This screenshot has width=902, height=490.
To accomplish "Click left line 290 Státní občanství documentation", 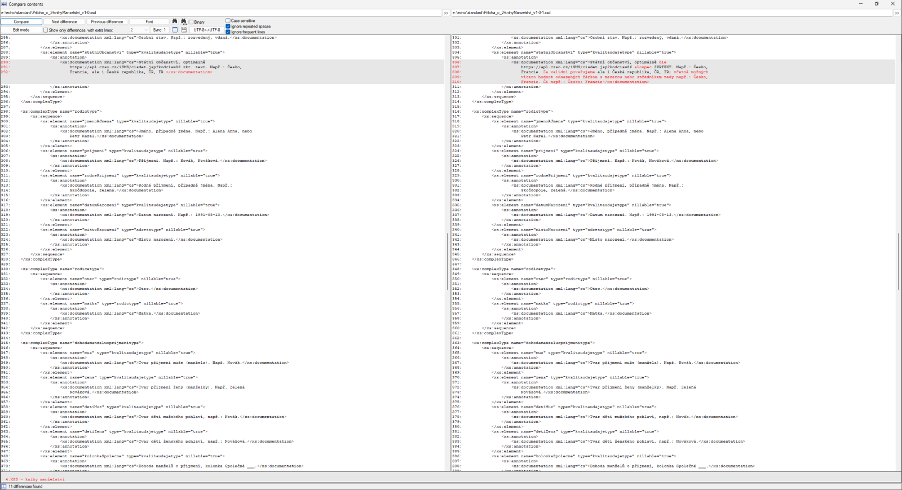I will tap(132, 62).
